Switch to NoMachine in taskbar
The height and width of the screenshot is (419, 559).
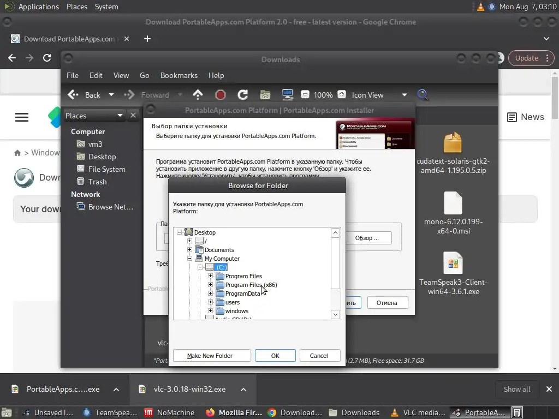tap(169, 412)
